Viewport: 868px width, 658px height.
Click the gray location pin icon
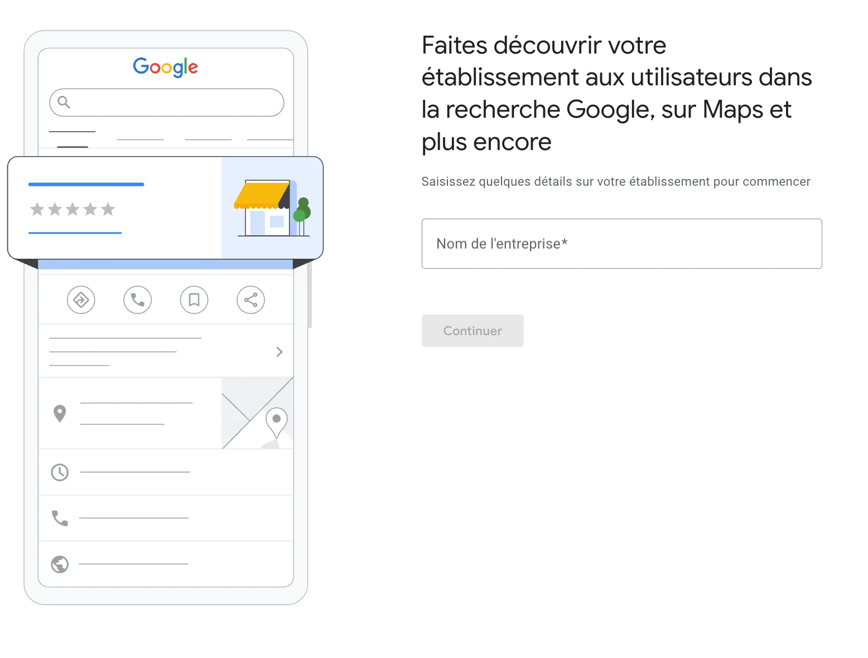click(x=60, y=413)
